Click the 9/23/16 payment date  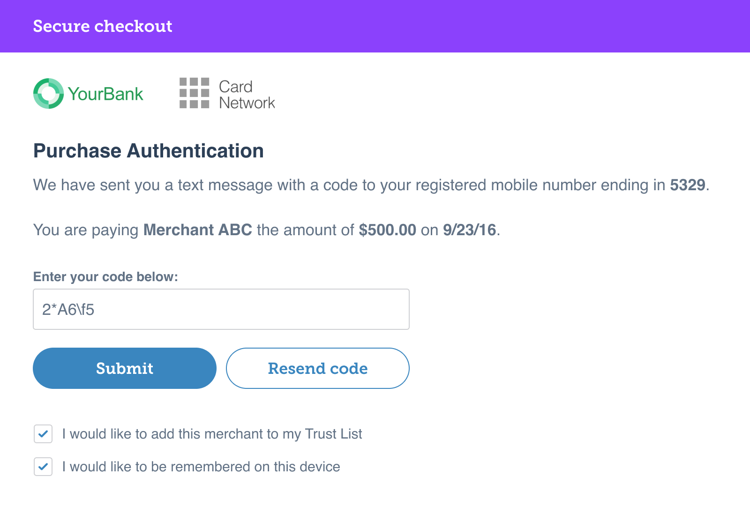coord(470,230)
